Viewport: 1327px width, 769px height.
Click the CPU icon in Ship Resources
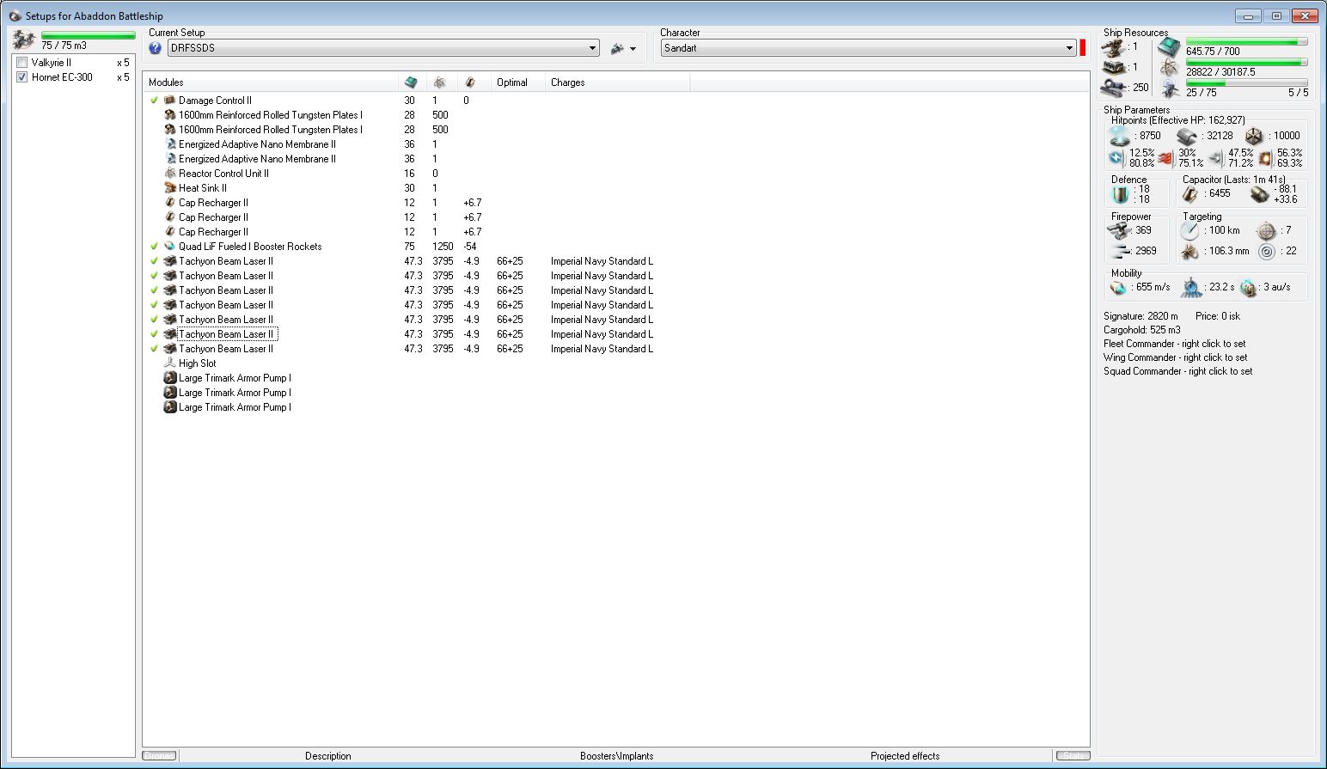pyautogui.click(x=1169, y=48)
